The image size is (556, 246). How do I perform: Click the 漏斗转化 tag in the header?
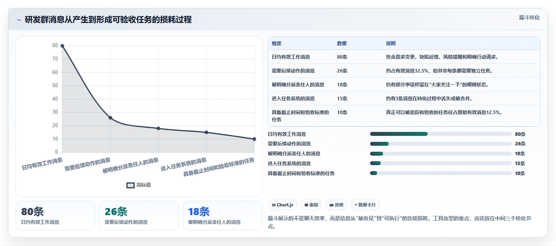(529, 17)
